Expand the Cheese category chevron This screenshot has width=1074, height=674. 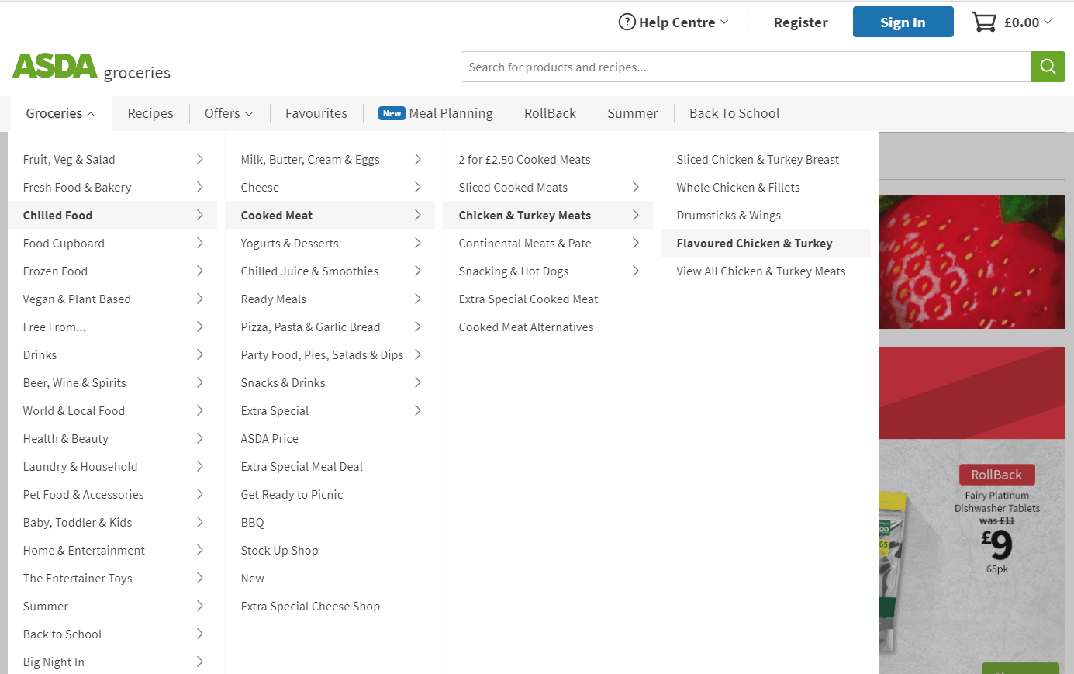tap(418, 187)
